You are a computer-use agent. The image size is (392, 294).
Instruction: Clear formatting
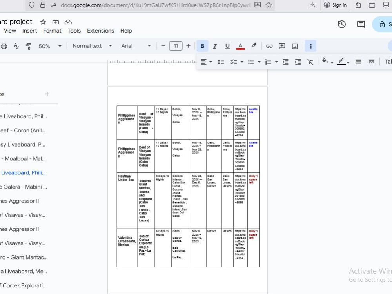click(310, 62)
